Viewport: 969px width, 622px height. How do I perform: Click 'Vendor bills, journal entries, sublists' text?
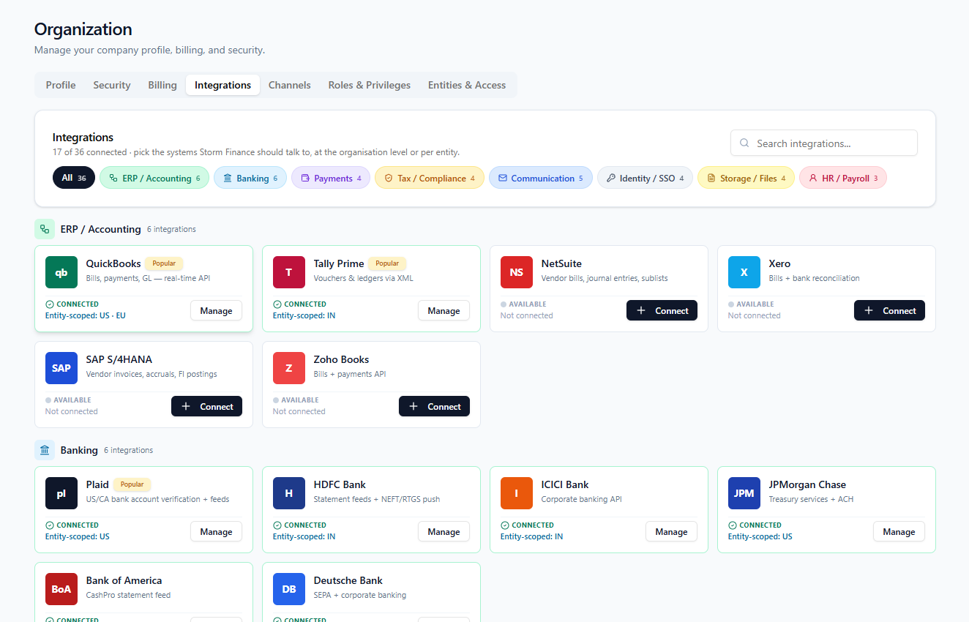tap(605, 278)
